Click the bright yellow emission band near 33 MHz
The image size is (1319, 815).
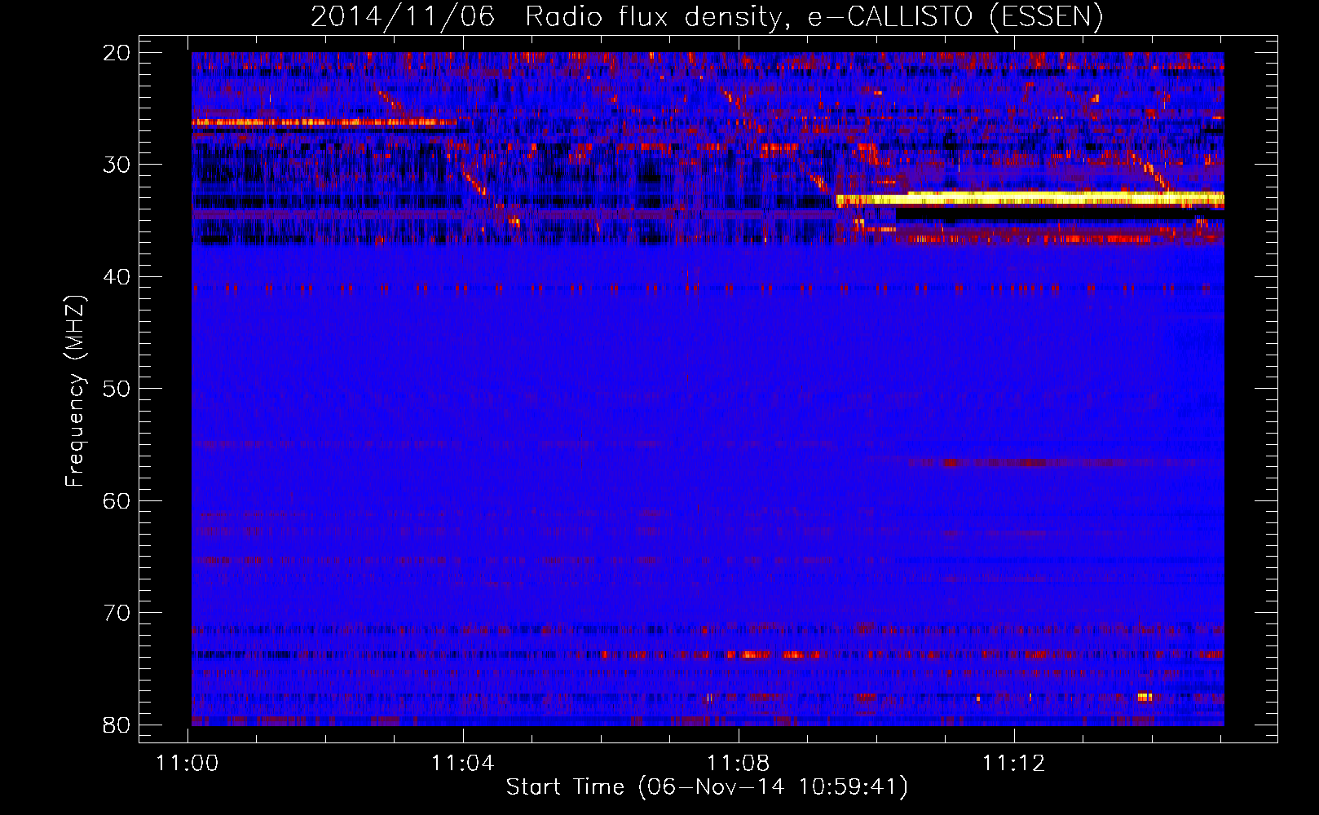point(1030,198)
